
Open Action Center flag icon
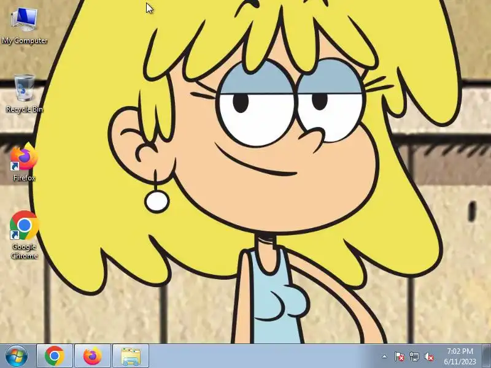point(399,356)
